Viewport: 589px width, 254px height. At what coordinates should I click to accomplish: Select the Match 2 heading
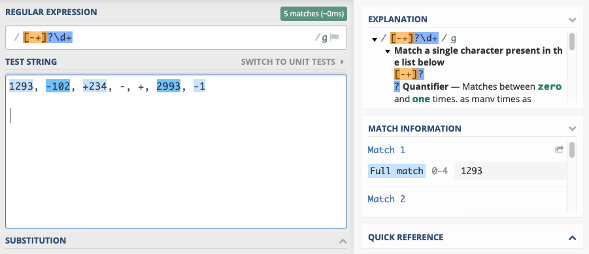click(386, 199)
